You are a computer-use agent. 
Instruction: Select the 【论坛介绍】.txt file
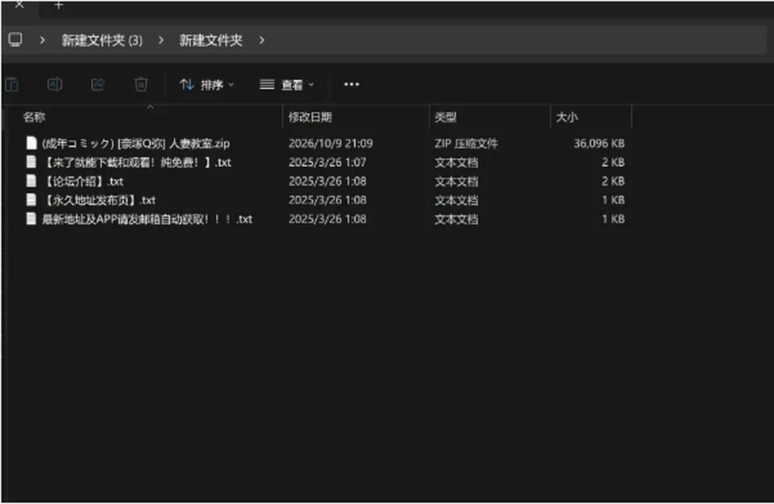coord(83,181)
